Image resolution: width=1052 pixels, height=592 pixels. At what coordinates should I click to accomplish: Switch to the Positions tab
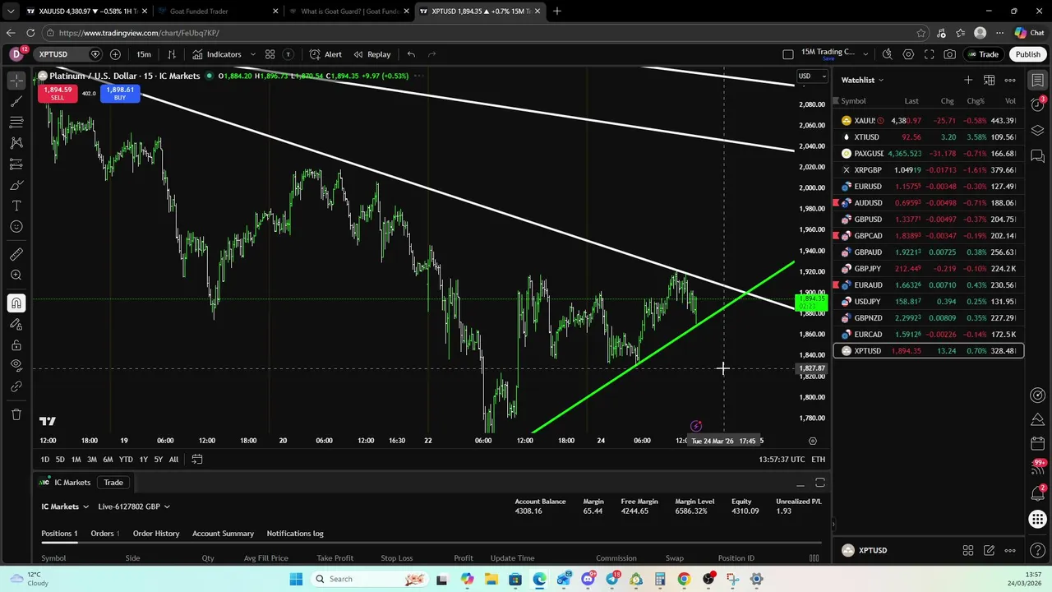click(x=59, y=534)
